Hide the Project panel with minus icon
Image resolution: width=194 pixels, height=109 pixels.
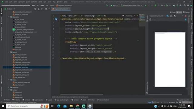49,9
